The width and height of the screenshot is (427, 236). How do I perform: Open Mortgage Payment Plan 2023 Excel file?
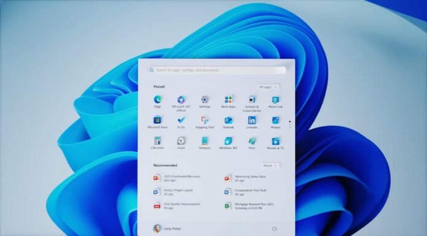pyautogui.click(x=249, y=206)
